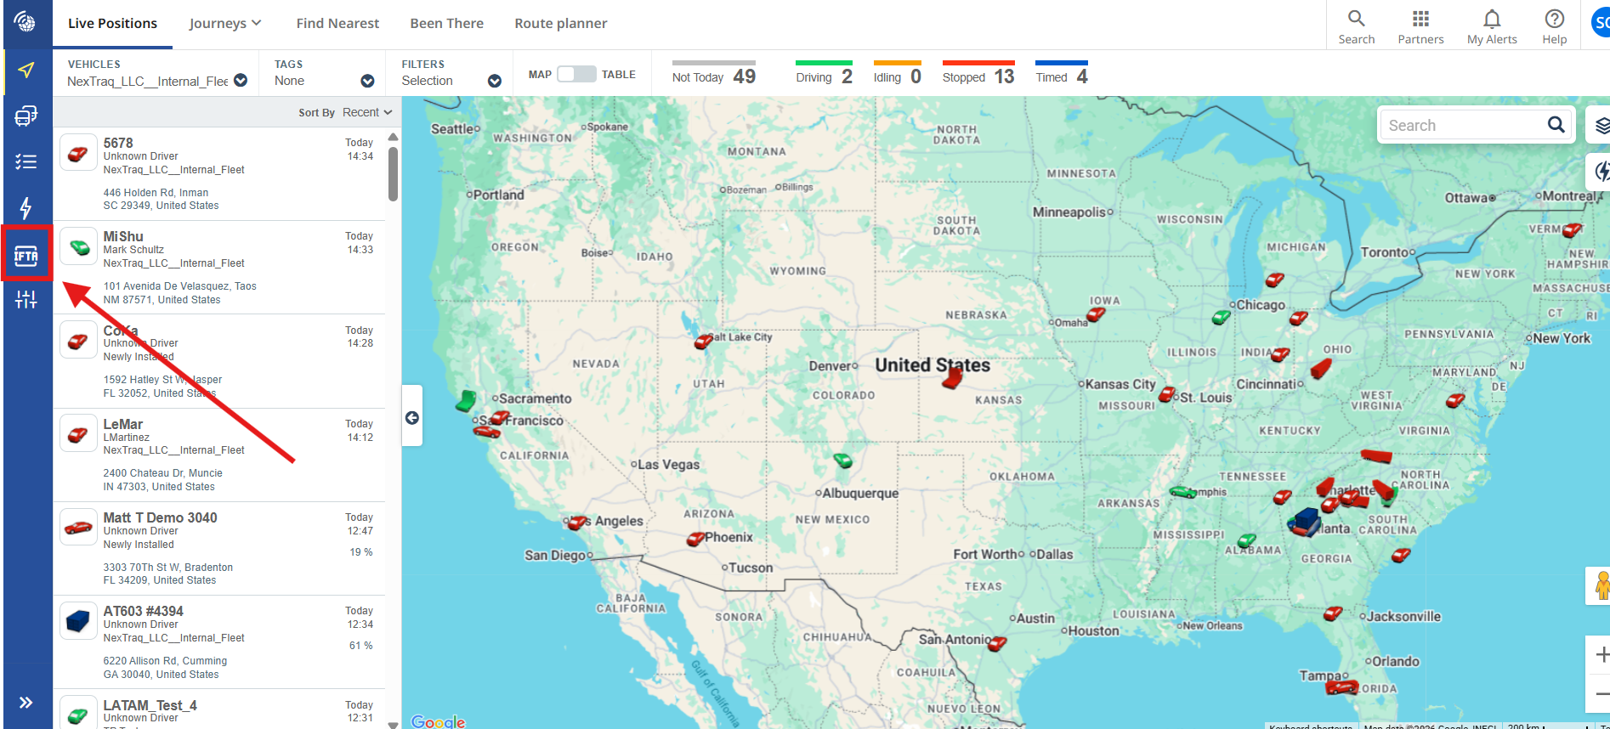This screenshot has height=729, width=1610.
Task: Toggle between Map and Table view
Action: pos(576,74)
